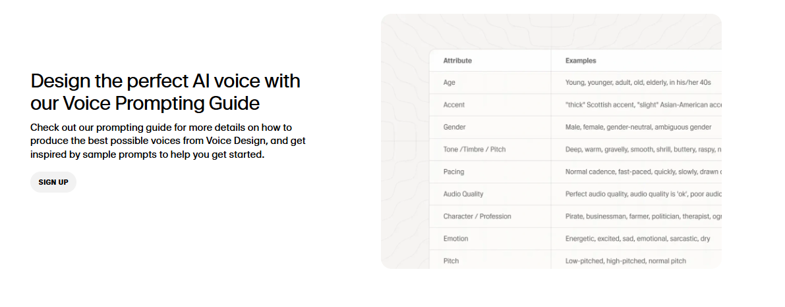
Task: Select the Pacing attribute row
Action: pos(575,172)
